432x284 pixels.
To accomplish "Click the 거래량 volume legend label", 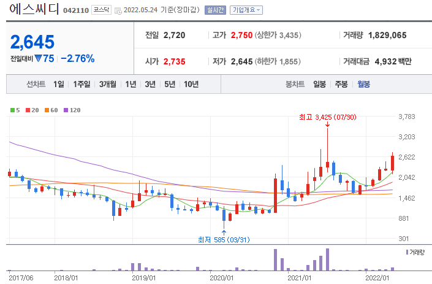I will [415, 252].
